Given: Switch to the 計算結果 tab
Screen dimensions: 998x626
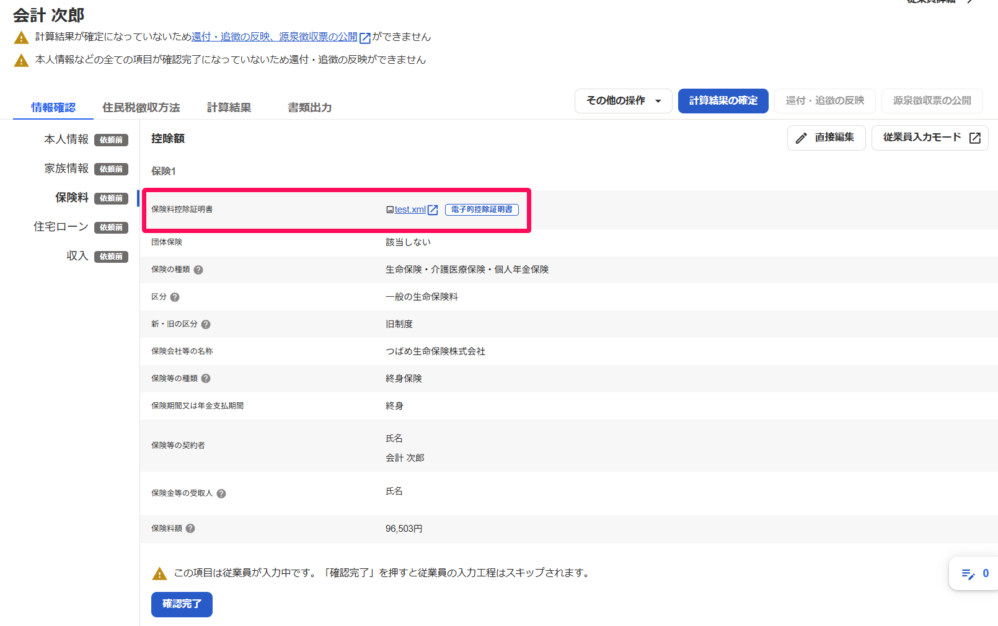Looking at the screenshot, I should [229, 107].
